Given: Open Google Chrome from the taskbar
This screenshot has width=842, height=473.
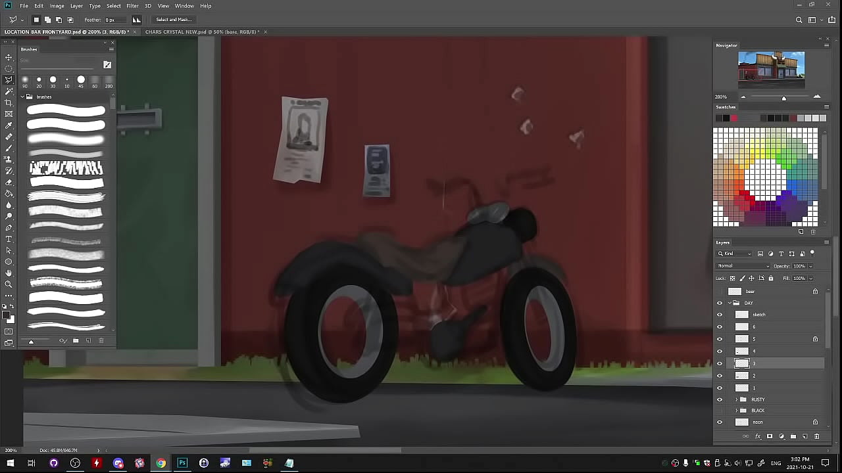Looking at the screenshot, I should click(x=161, y=463).
